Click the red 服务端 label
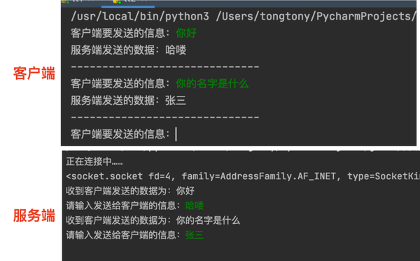 [34, 216]
